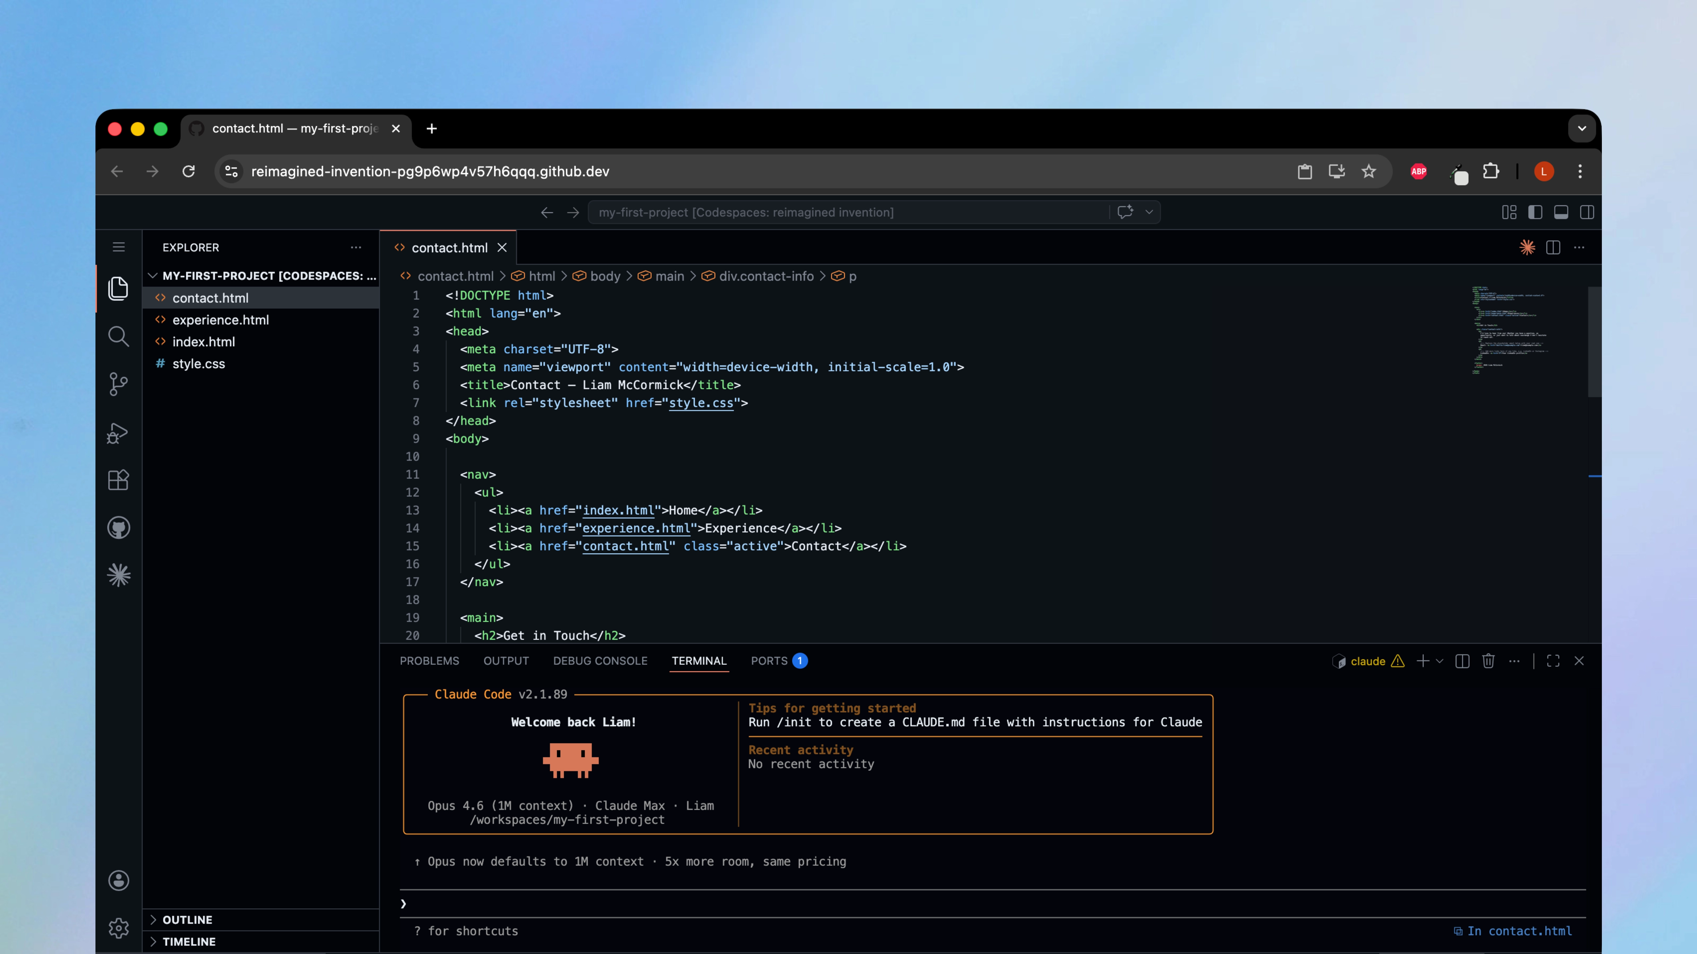Open the Claude Code sidebar icon
The image size is (1697, 954).
(x=118, y=575)
